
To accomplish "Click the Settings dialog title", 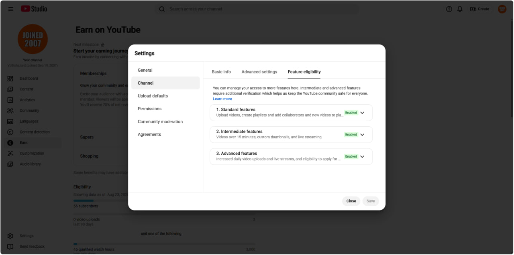I will pyautogui.click(x=145, y=53).
